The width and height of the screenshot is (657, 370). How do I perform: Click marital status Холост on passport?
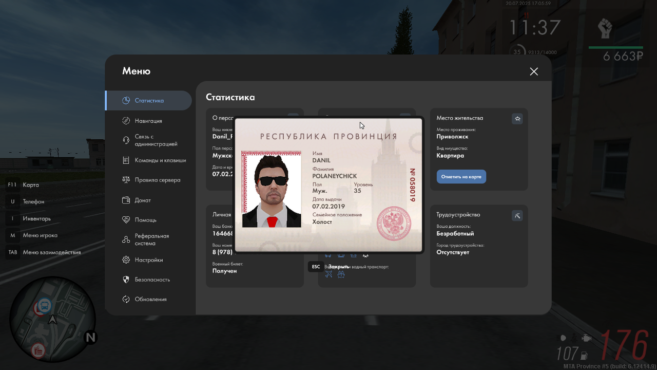322,222
